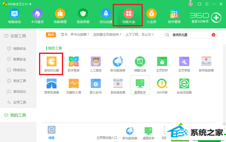Launch 软件管家 in my tools grid
Viewport: 226px width, 142px height.
[x=74, y=64]
